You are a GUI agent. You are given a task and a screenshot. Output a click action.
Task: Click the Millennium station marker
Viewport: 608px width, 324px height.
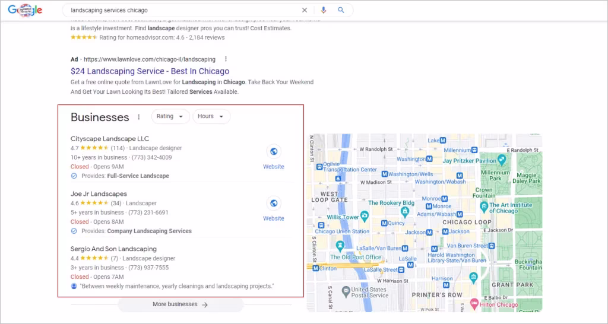(474, 150)
